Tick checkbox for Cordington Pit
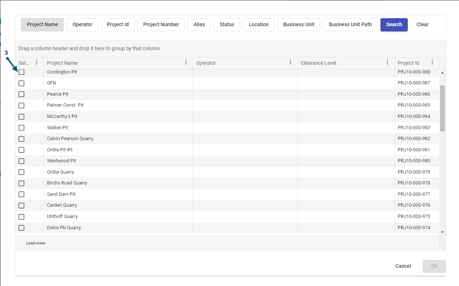The image size is (459, 286). [x=21, y=72]
